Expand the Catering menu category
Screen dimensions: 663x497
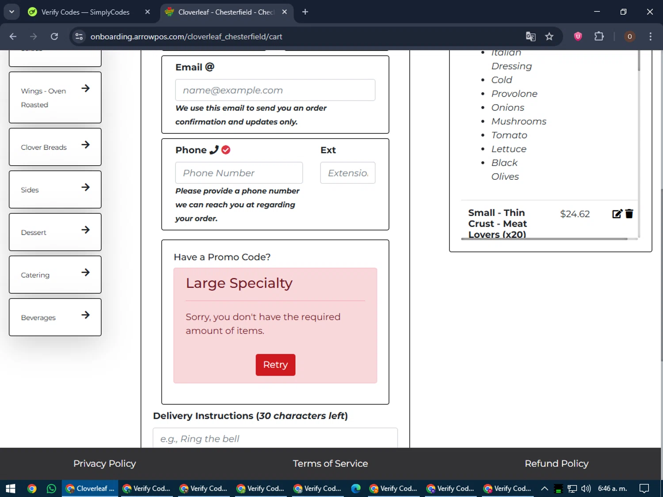55,275
